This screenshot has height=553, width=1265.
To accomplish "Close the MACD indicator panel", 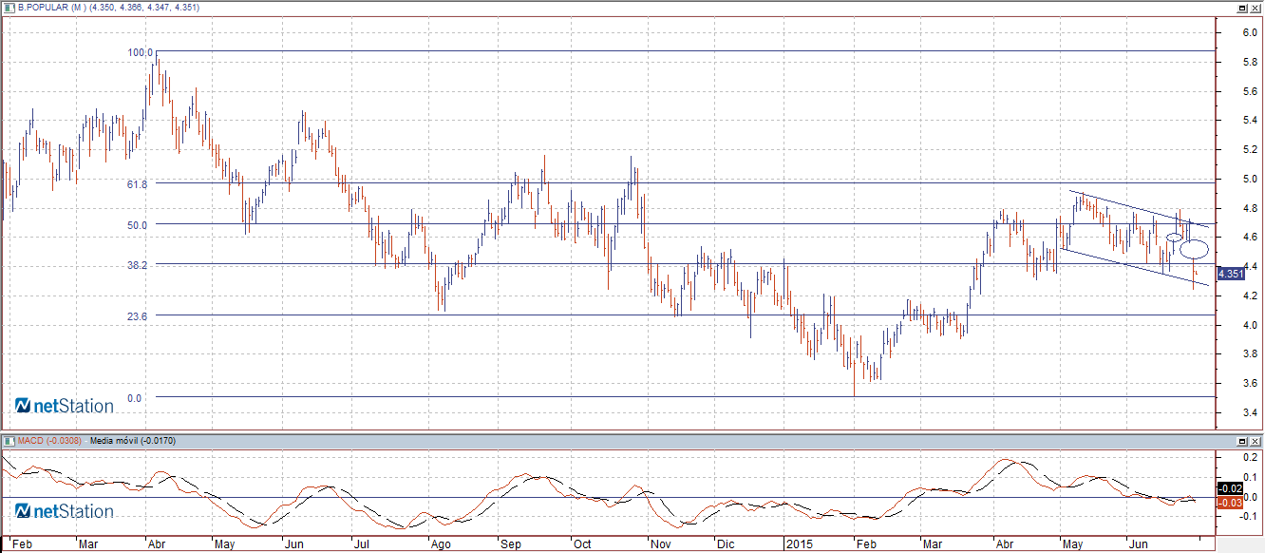I will pos(1255,442).
